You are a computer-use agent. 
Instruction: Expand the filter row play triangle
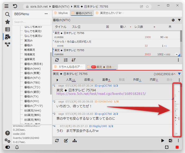[x=57, y=80]
